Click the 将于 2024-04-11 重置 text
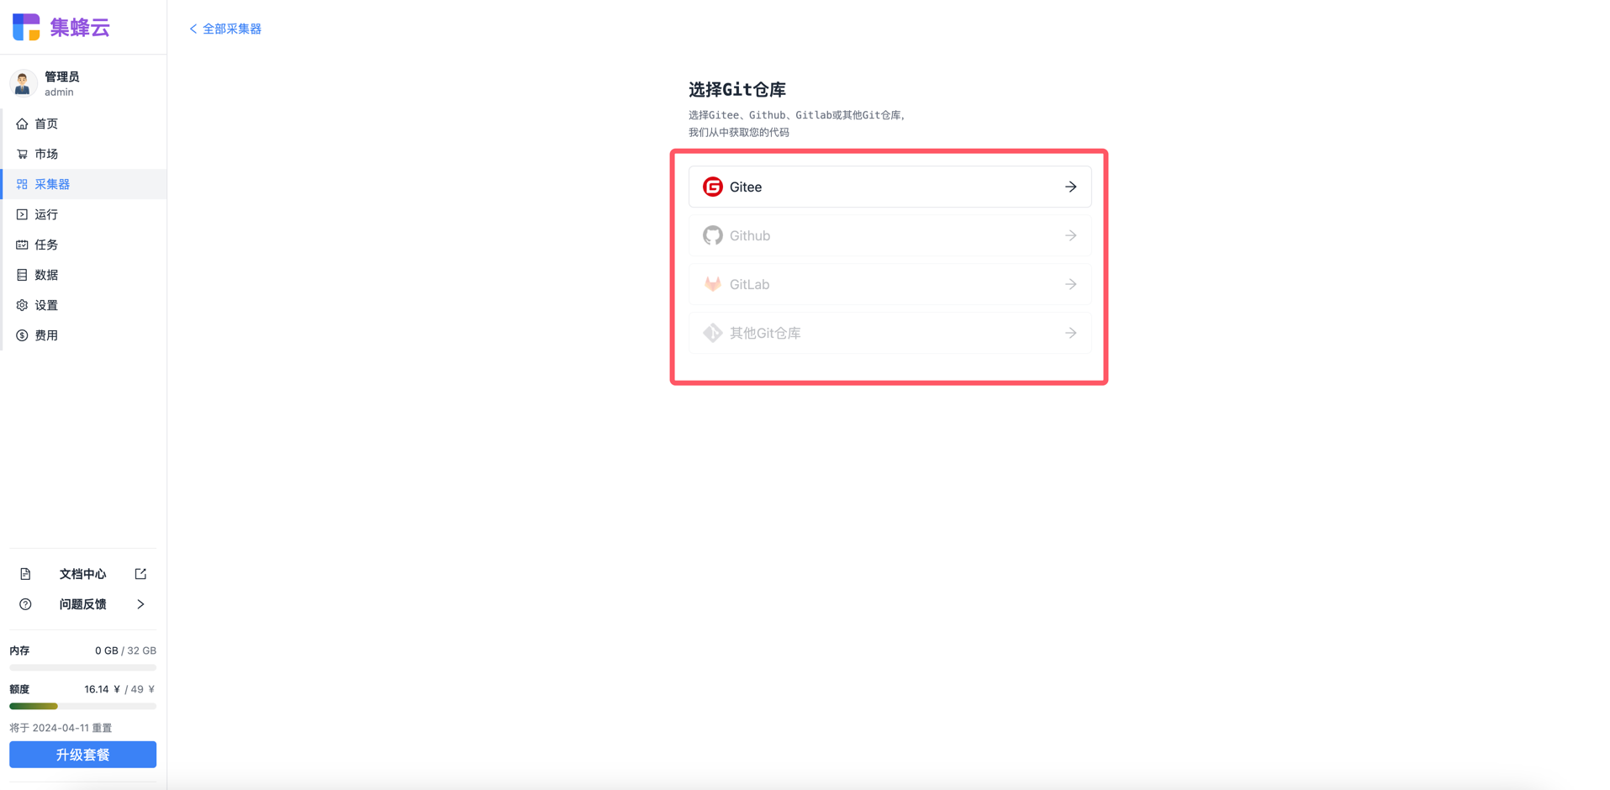 tap(61, 728)
